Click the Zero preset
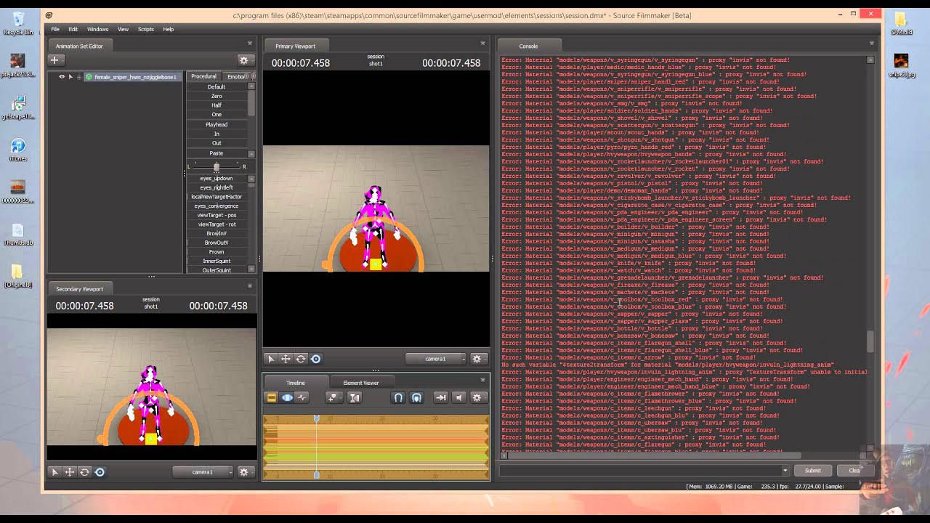This screenshot has height=523, width=930. [x=217, y=96]
